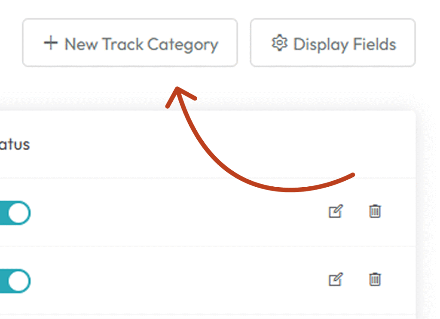The height and width of the screenshot is (319, 440).
Task: Click the trash can icon in the bottom row
Action: (x=375, y=280)
